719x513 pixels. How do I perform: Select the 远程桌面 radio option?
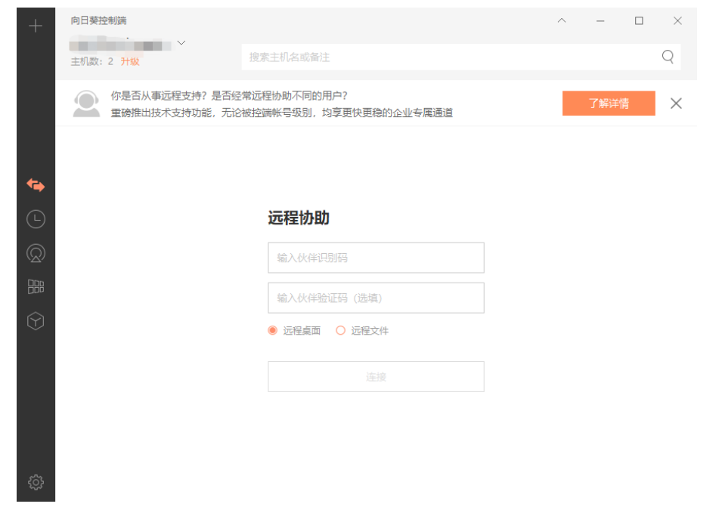coord(273,330)
